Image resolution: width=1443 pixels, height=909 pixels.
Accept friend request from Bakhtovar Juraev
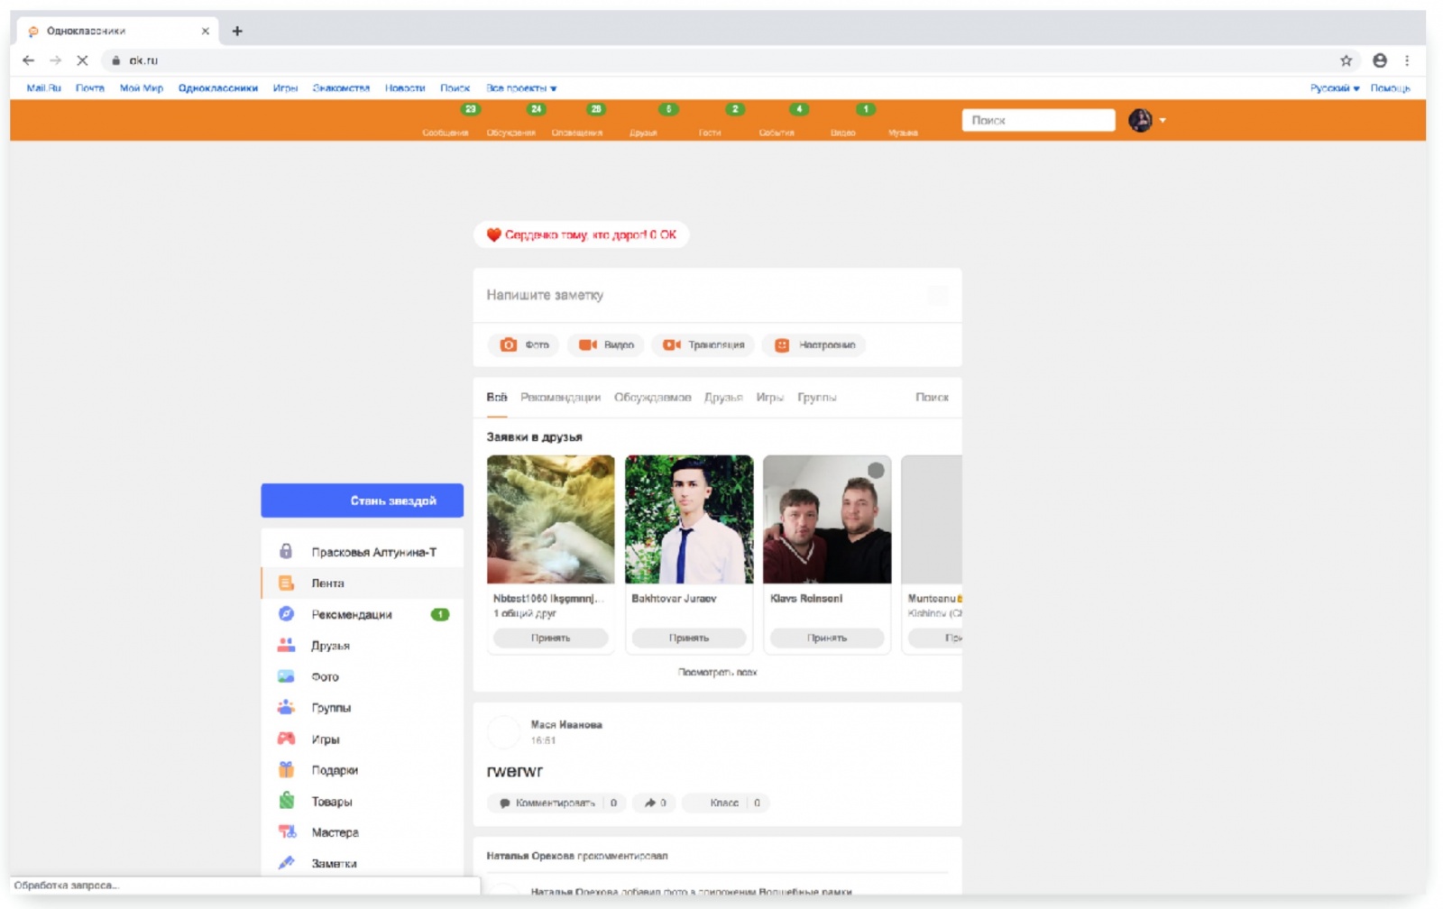(690, 638)
